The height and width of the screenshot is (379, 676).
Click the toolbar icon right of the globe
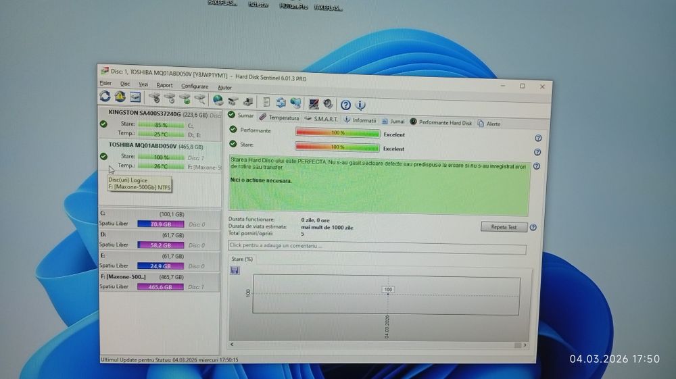[233, 101]
